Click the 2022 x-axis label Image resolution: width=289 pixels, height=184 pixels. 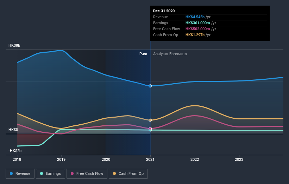(195, 159)
